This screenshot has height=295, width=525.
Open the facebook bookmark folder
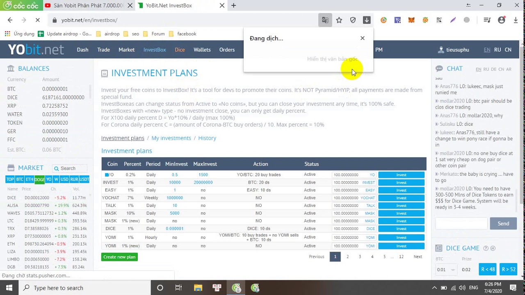coord(183,34)
